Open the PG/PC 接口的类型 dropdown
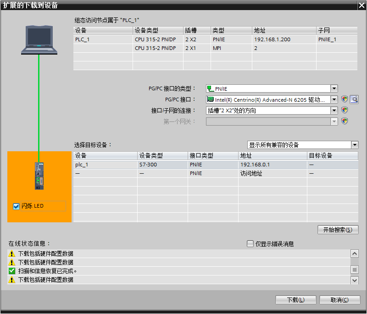The width and height of the screenshot is (367, 314). click(x=334, y=88)
